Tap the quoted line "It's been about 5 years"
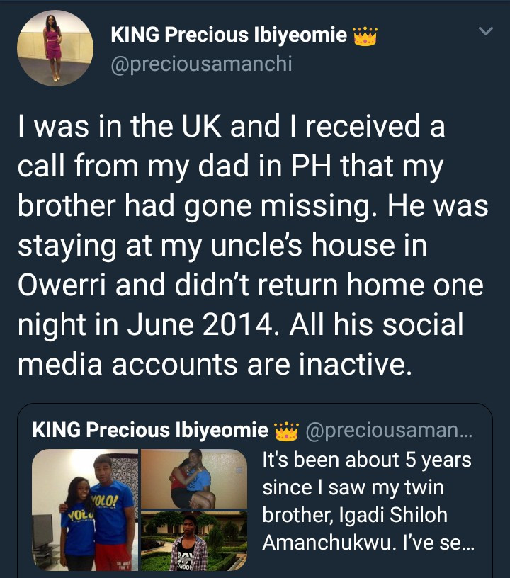Viewport: 510px width, 578px height. 367,461
